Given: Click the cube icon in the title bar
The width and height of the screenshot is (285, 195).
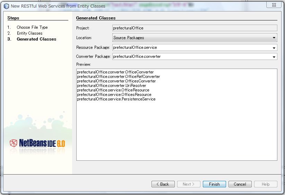Looking at the screenshot, I should click(x=6, y=6).
